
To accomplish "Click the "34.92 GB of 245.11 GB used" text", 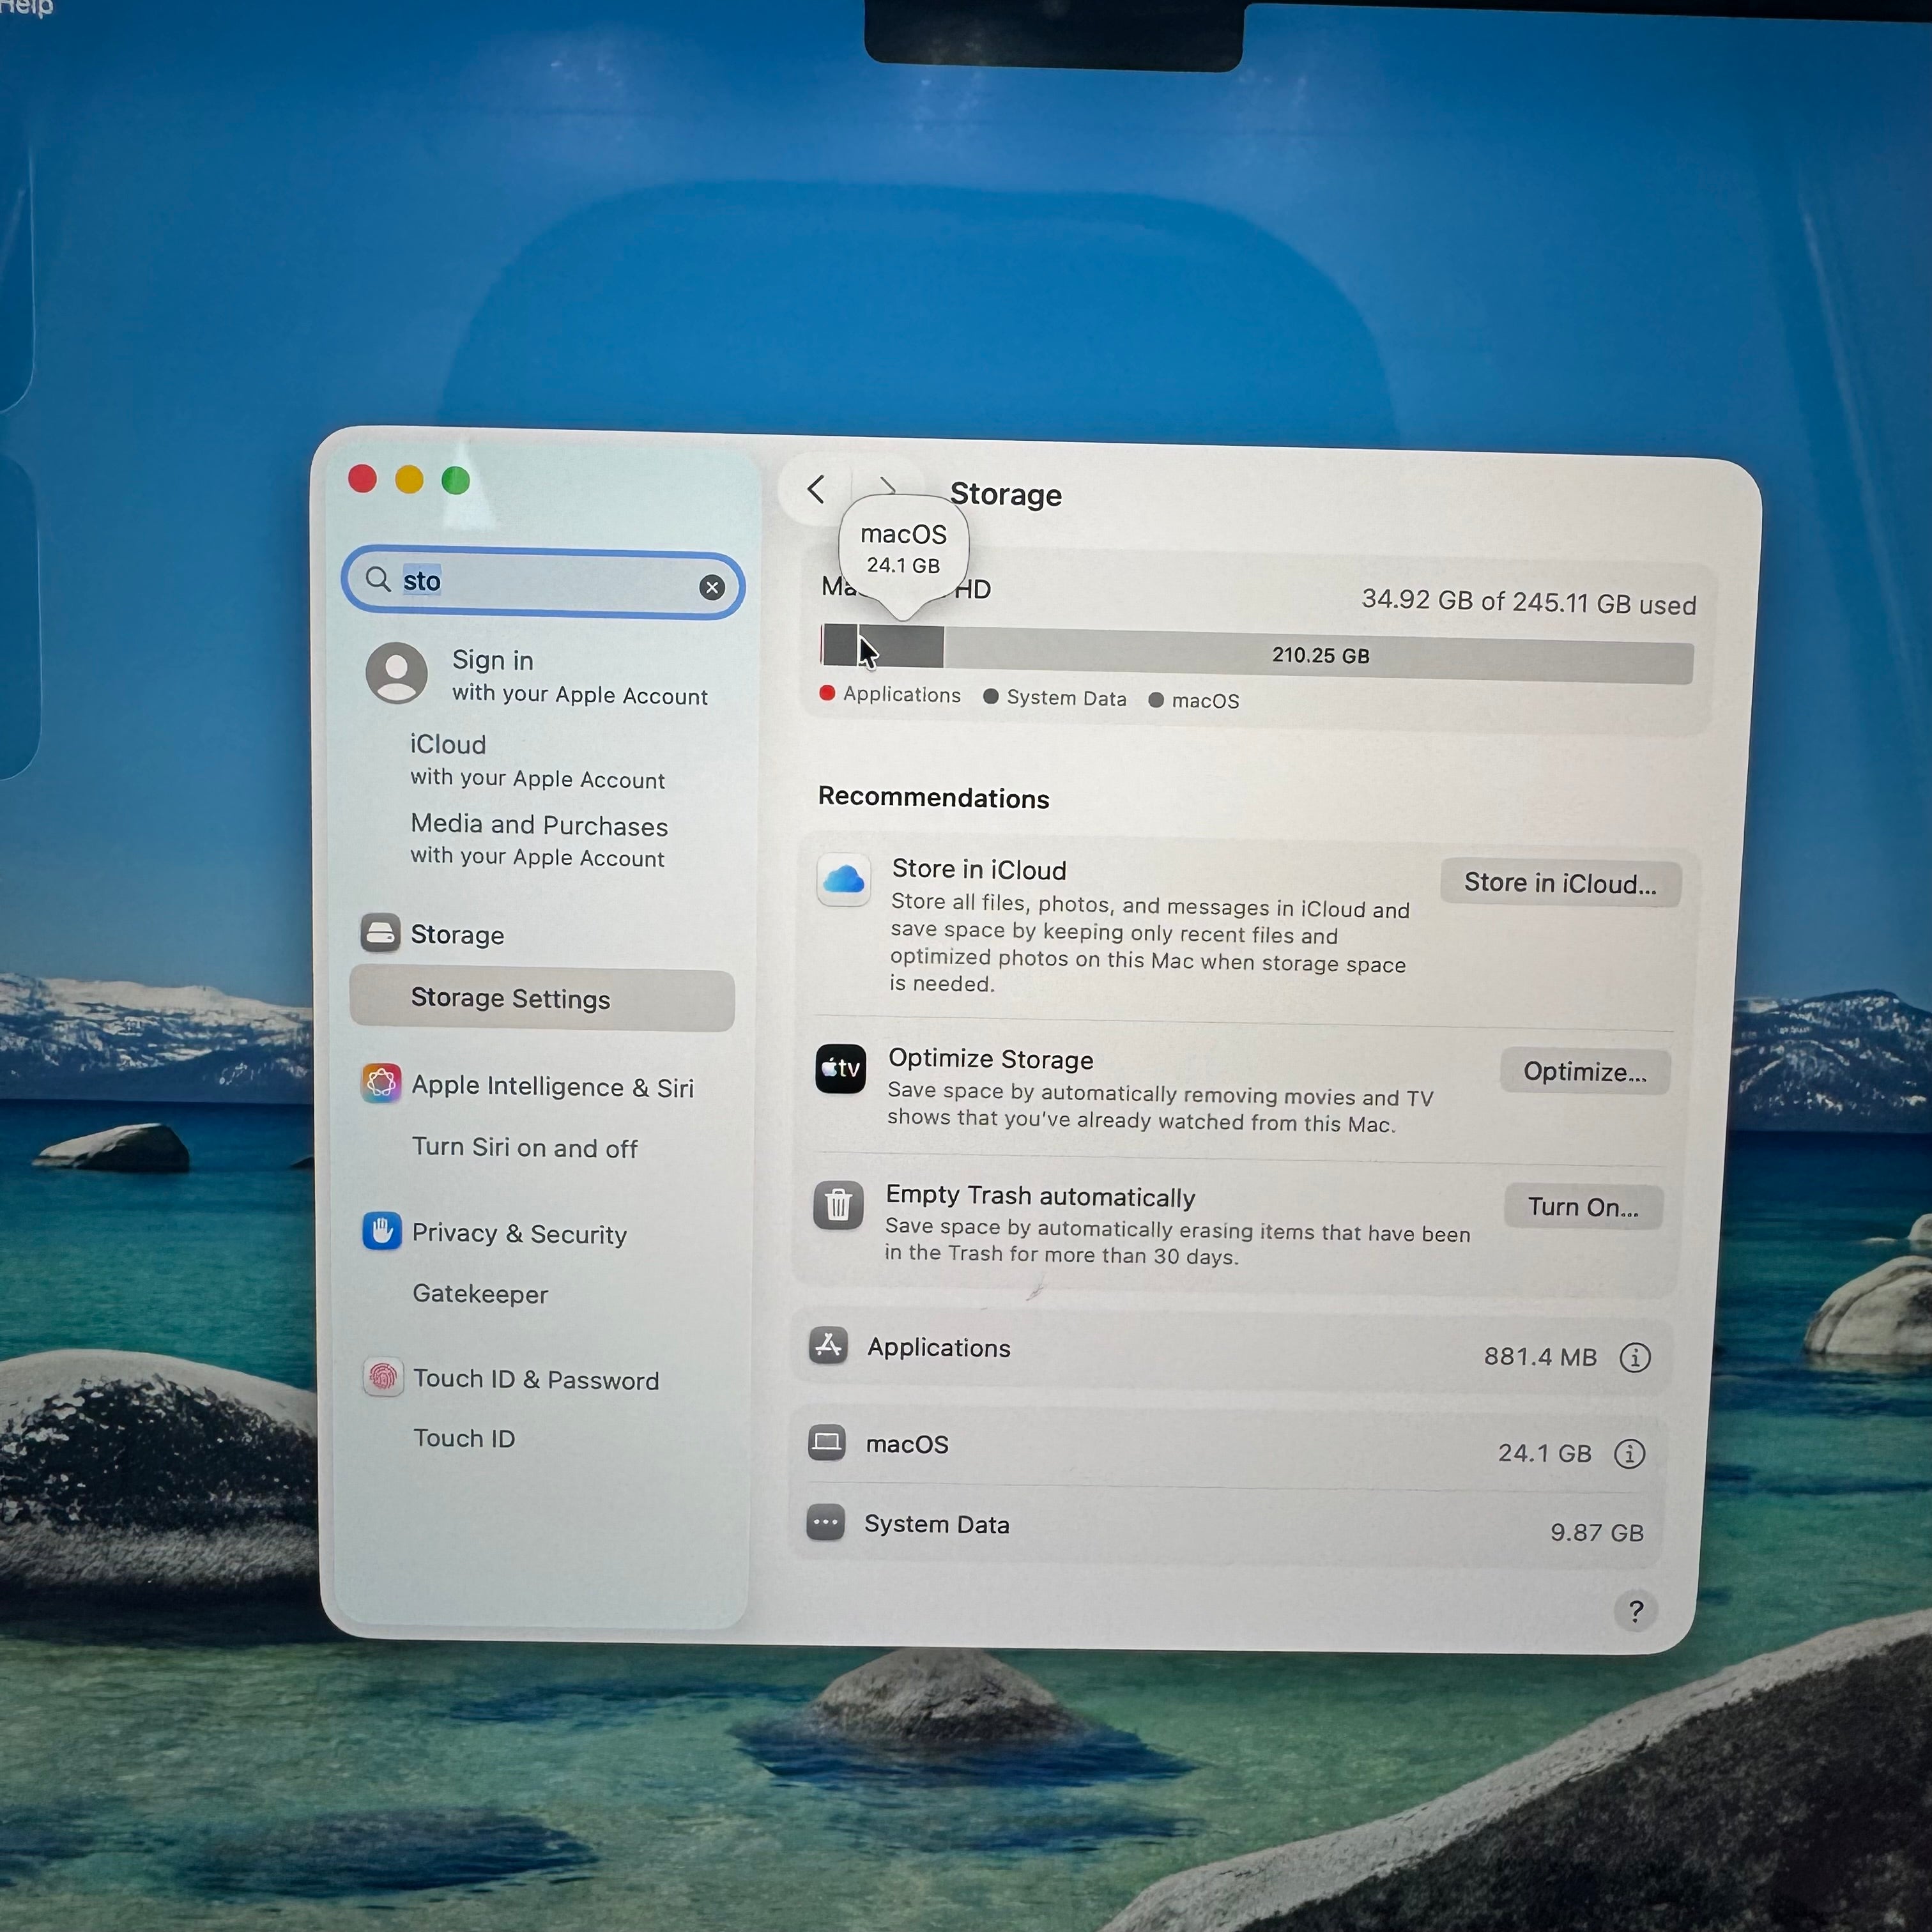I will click(1529, 602).
